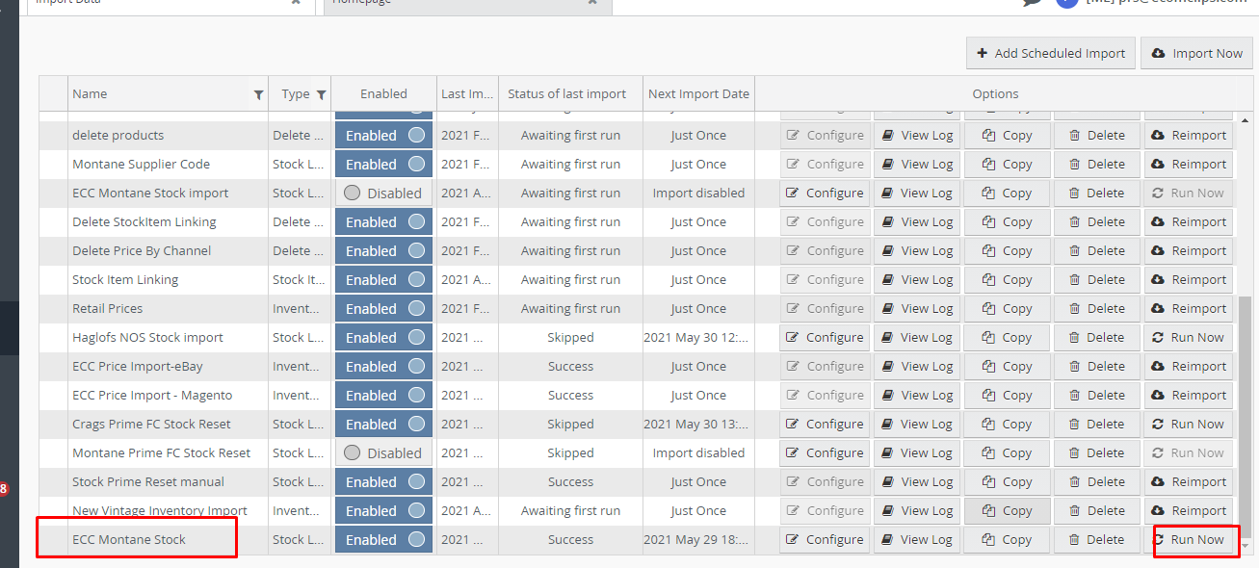This screenshot has height=568, width=1259.
Task: Toggle Enabled switch for Crags Prime FC Stock Reset
Action: coord(383,425)
